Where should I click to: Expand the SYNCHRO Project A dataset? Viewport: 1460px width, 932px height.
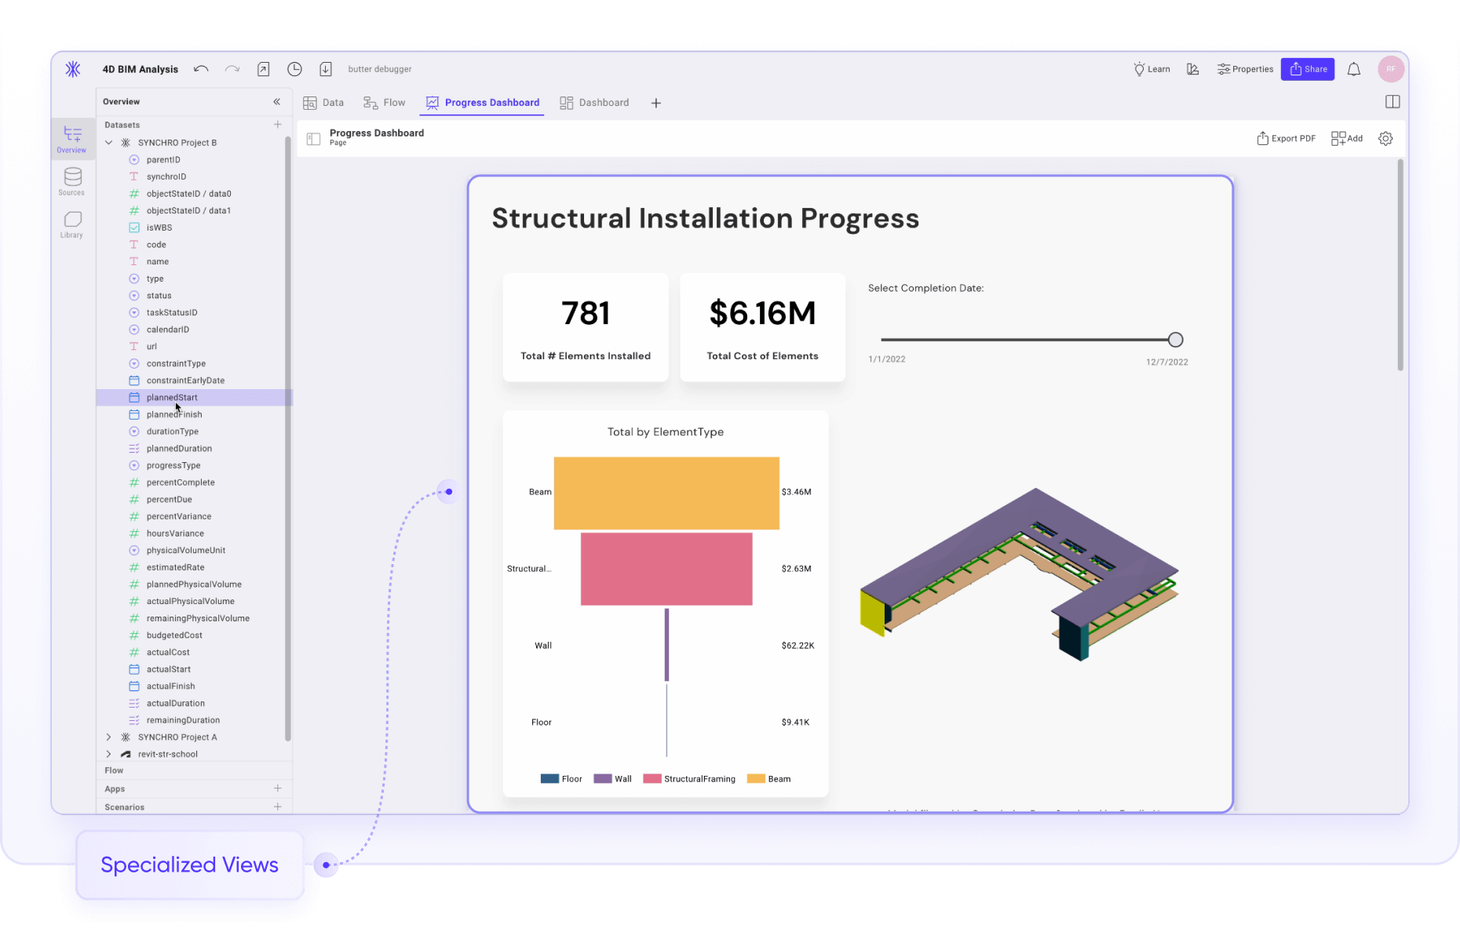108,737
